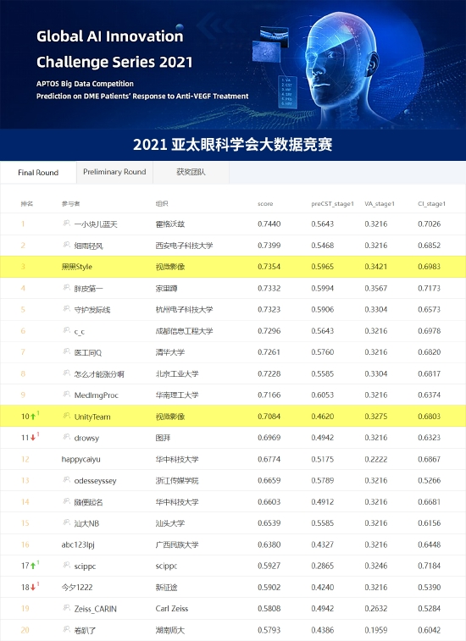Screen dimensions: 466x641
Task: Click green up arrow at rank 17
Action: tap(33, 566)
